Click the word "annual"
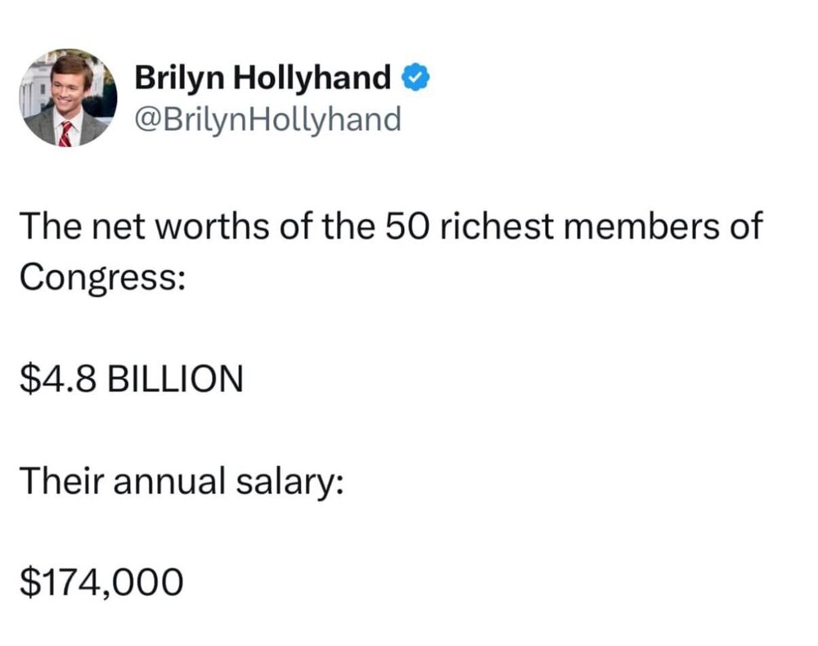The image size is (818, 646). 168,480
